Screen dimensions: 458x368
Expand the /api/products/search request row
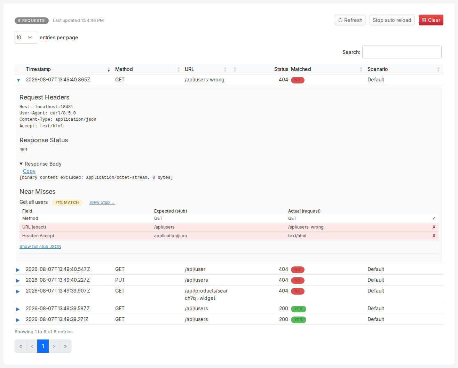pyautogui.click(x=18, y=291)
